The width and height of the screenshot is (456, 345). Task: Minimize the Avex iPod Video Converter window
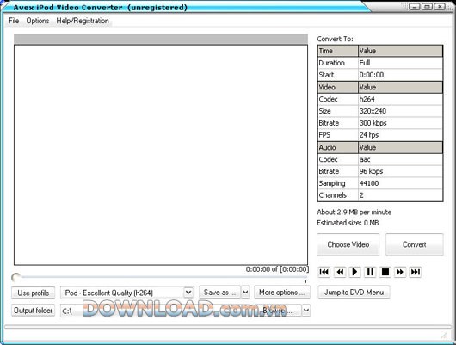click(415, 7)
